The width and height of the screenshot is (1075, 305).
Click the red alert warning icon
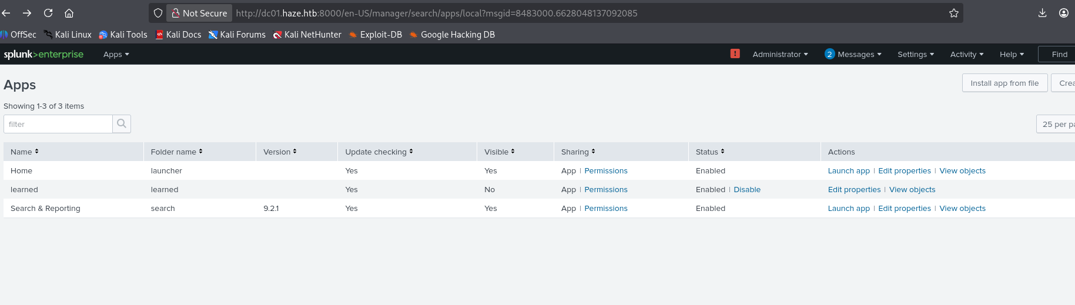pos(735,53)
